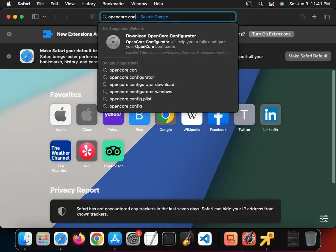This screenshot has height=252, width=336.
Task: Activate Siri from menu bar
Action: click(x=282, y=4)
